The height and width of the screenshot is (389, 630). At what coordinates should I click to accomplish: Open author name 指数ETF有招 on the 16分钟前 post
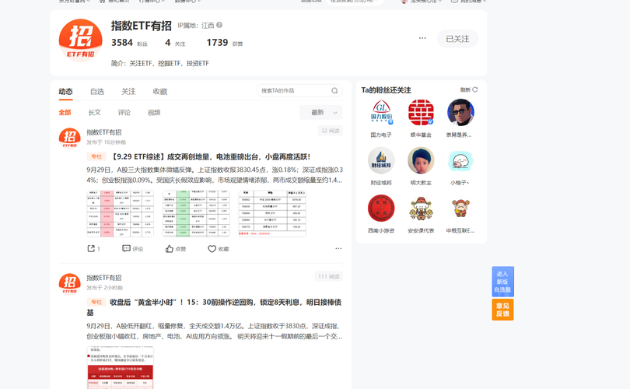tap(104, 132)
